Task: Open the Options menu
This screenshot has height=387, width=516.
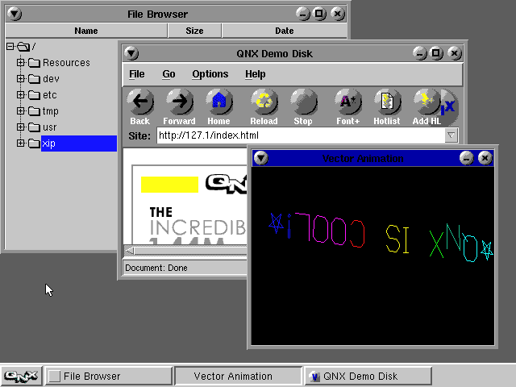Action: 210,74
